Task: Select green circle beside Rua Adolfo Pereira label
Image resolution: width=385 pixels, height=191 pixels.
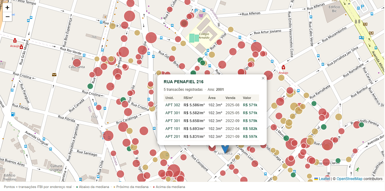Action: click(x=362, y=124)
